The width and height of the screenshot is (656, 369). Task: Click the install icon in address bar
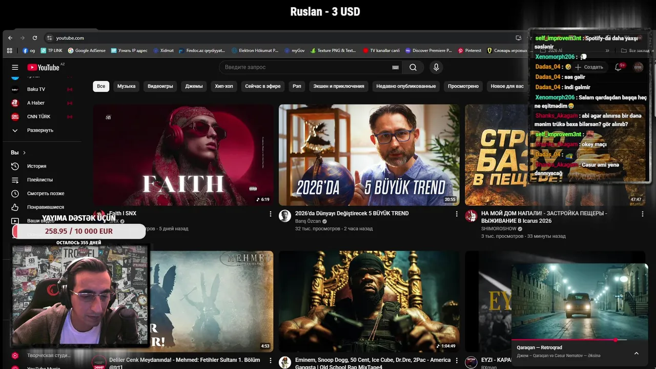click(x=518, y=38)
